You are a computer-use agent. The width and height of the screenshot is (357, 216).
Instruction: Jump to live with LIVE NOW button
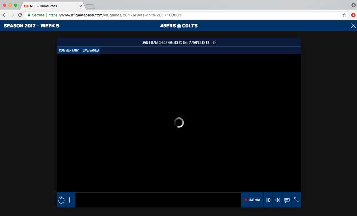[252, 200]
